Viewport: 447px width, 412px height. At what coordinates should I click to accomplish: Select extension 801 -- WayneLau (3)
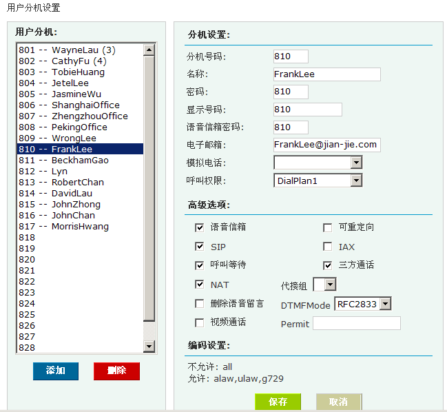80,50
